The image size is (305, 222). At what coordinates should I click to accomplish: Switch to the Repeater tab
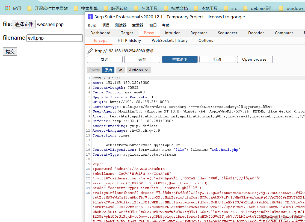[x=199, y=33]
